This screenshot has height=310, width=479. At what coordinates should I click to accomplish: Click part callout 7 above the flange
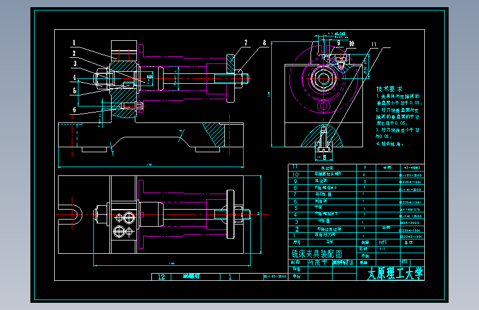246,42
